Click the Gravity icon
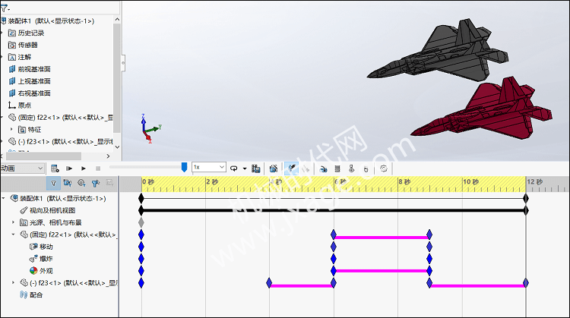Viewport: 570px width, 318px height. (x=366, y=168)
